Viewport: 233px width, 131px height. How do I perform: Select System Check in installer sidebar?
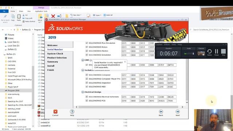coord(55,53)
